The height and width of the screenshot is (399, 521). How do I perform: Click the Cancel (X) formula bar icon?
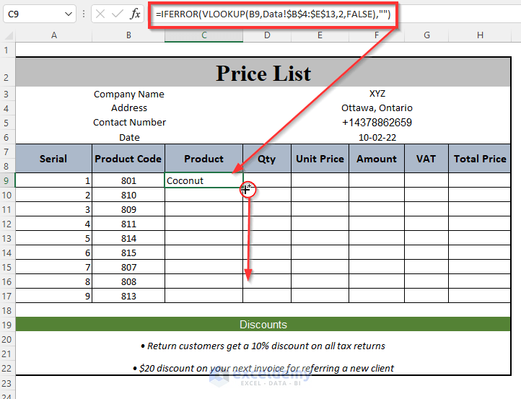tap(100, 14)
